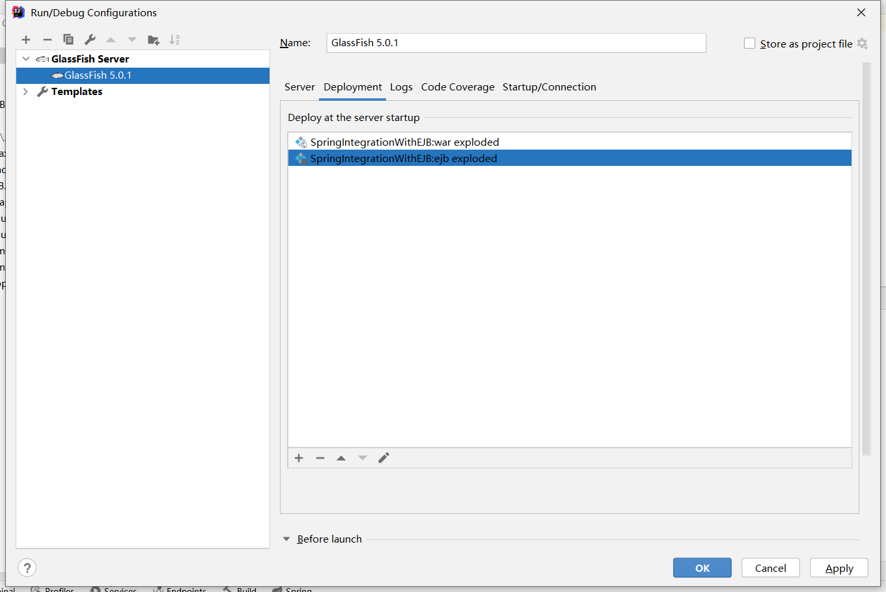The image size is (886, 592).
Task: Select GlassFish Server group label
Action: coord(90,59)
